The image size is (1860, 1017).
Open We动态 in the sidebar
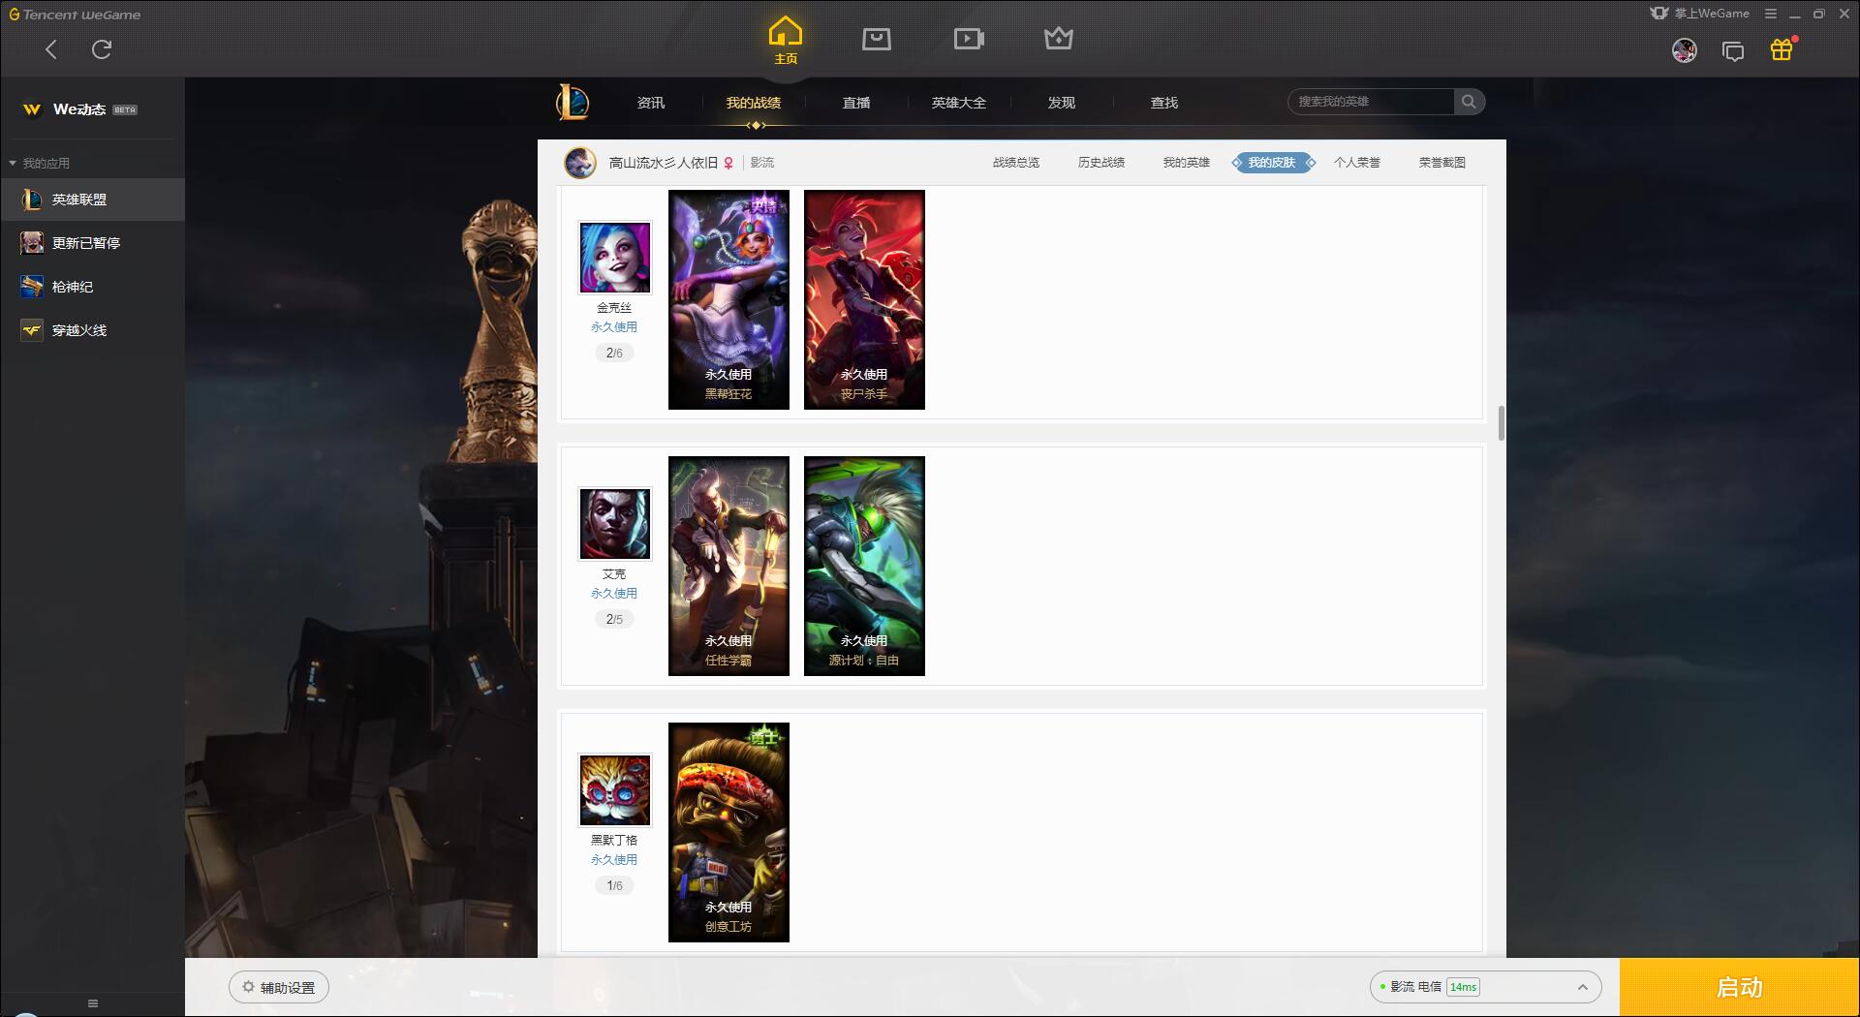79,109
